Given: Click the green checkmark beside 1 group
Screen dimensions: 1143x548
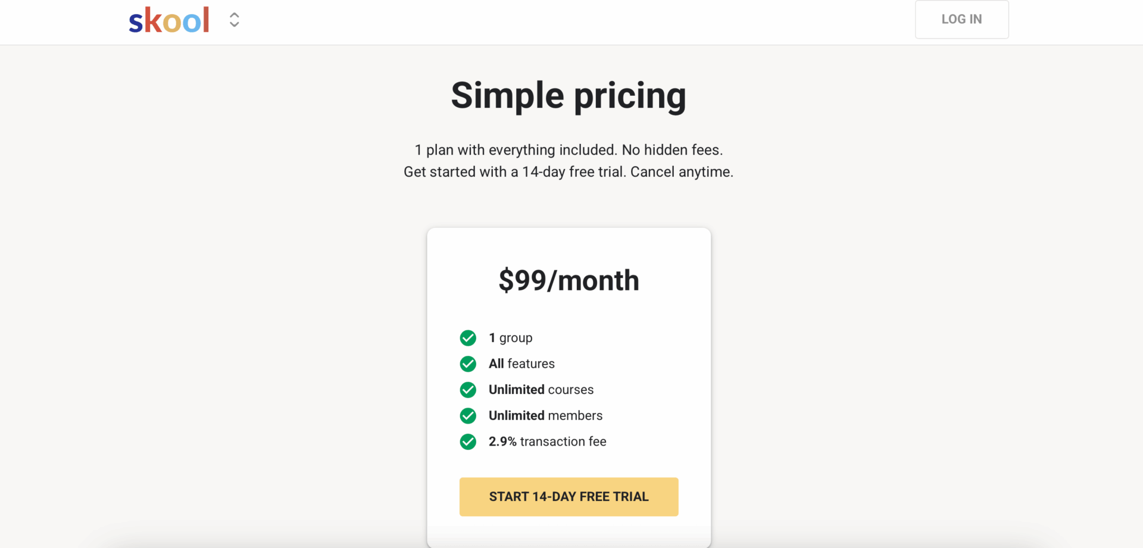Looking at the screenshot, I should tap(468, 338).
